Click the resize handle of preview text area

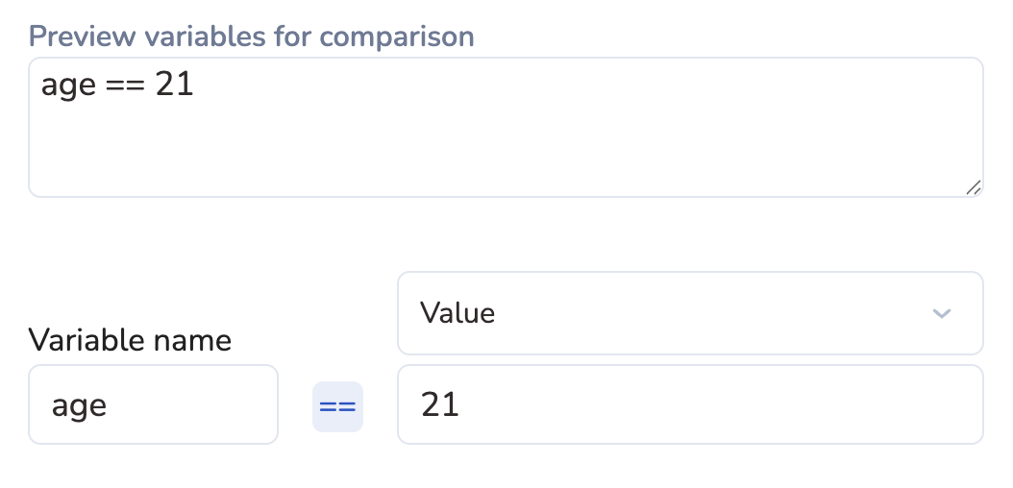coord(973,187)
